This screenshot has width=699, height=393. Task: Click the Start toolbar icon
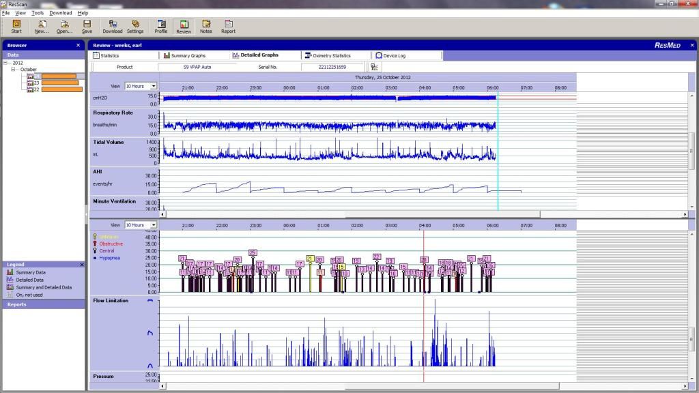pos(16,27)
